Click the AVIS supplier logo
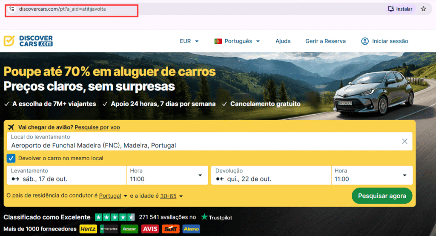This screenshot has height=236, width=436. tap(150, 229)
